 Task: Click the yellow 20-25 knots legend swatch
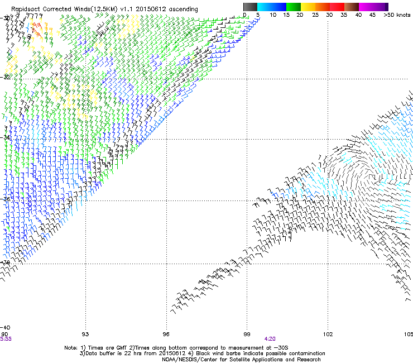coord(308,7)
